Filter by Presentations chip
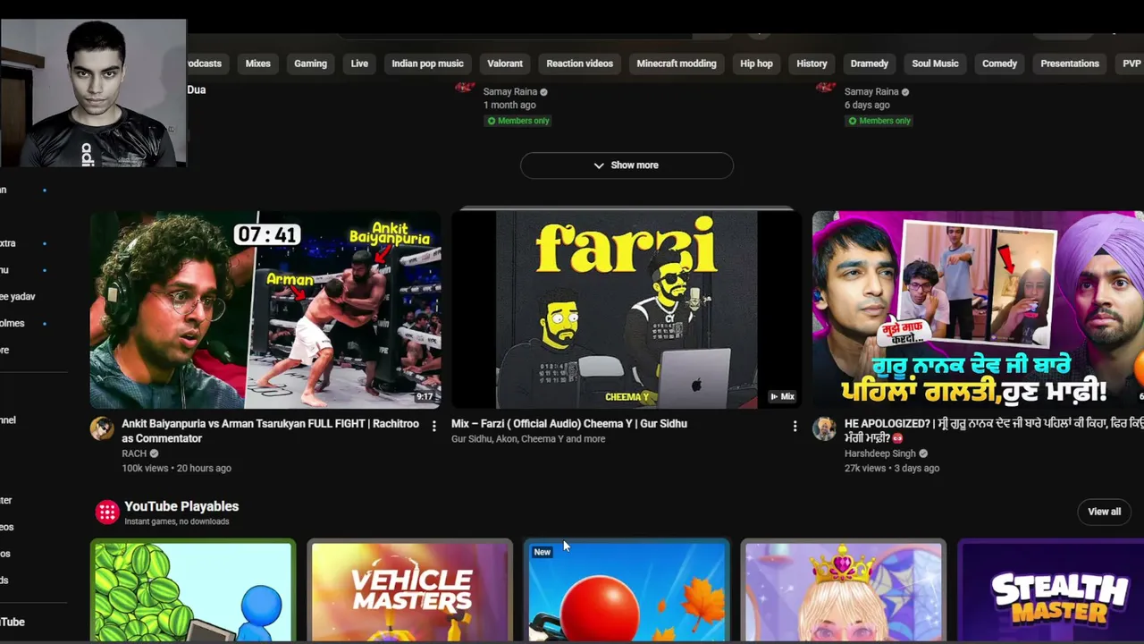Viewport: 1144px width, 644px height. pos(1070,64)
